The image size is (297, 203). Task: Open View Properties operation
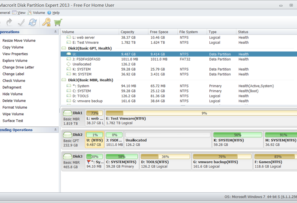15,54
